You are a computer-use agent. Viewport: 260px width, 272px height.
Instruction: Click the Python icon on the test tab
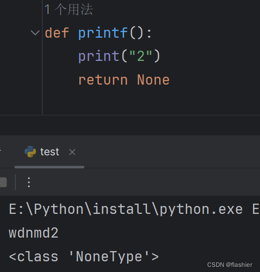30,152
